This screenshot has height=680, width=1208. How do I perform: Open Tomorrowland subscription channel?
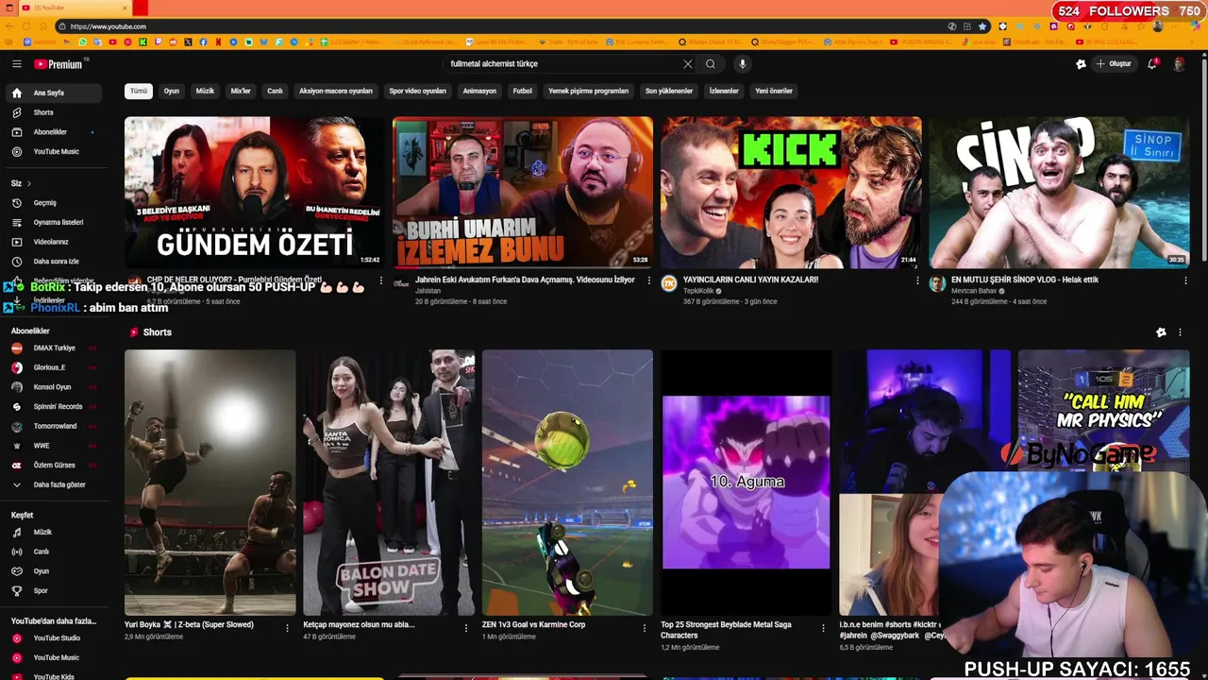pyautogui.click(x=54, y=426)
